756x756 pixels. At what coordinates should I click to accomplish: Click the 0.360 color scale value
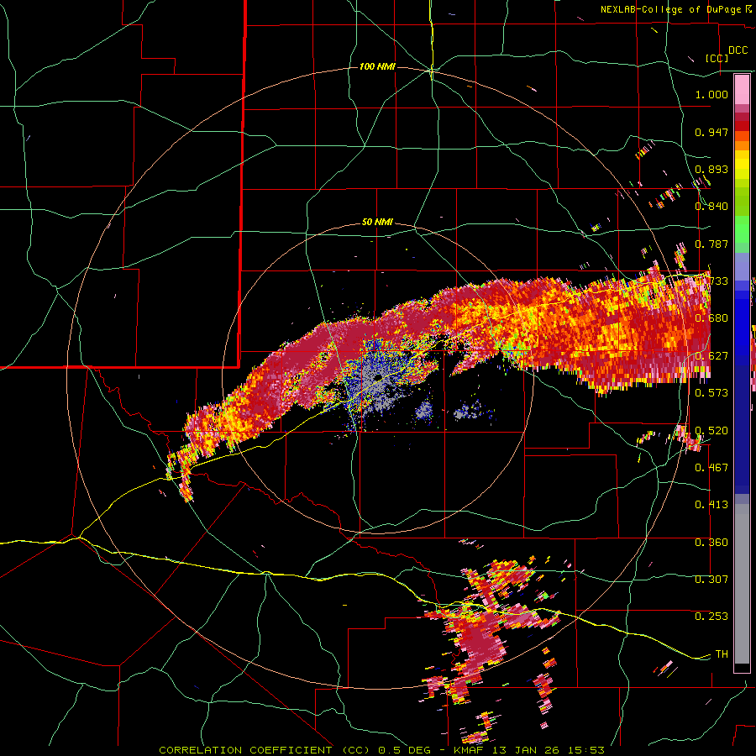click(711, 543)
